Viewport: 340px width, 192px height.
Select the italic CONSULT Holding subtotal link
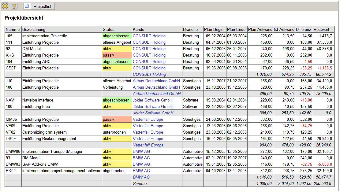149,75
